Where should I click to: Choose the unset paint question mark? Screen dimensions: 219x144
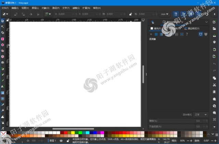[187, 34]
